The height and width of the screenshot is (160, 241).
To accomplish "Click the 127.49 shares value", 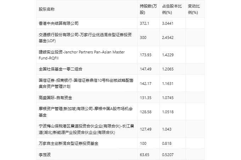I will click(x=146, y=129).
